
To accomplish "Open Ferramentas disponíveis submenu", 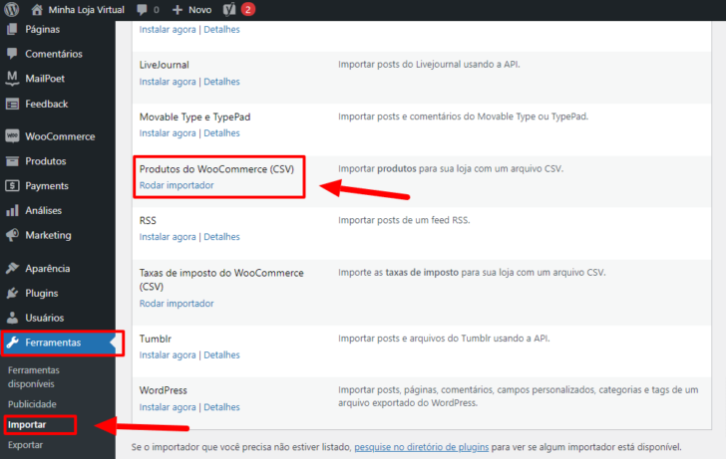I will 34,377.
